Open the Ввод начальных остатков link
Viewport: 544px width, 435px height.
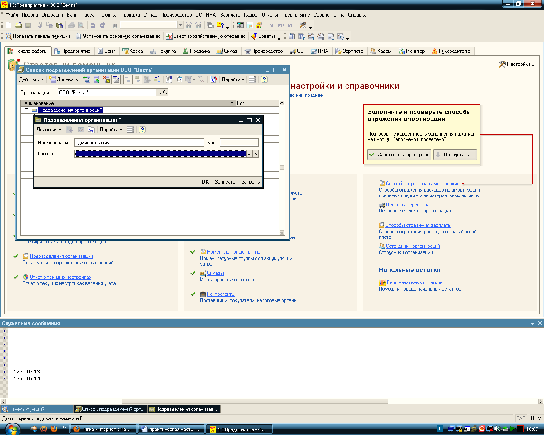click(414, 282)
